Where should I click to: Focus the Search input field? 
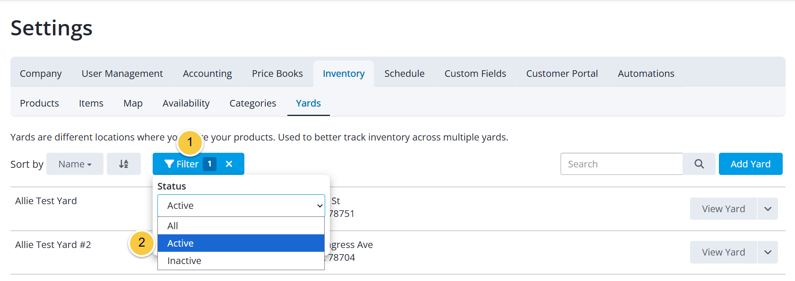click(x=622, y=164)
